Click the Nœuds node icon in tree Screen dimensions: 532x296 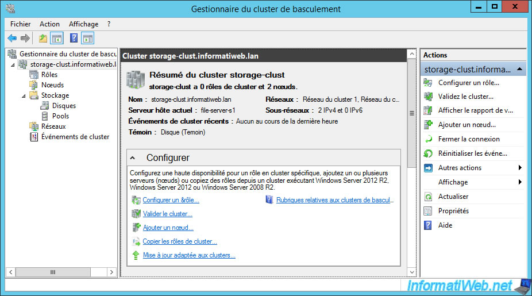click(34, 85)
